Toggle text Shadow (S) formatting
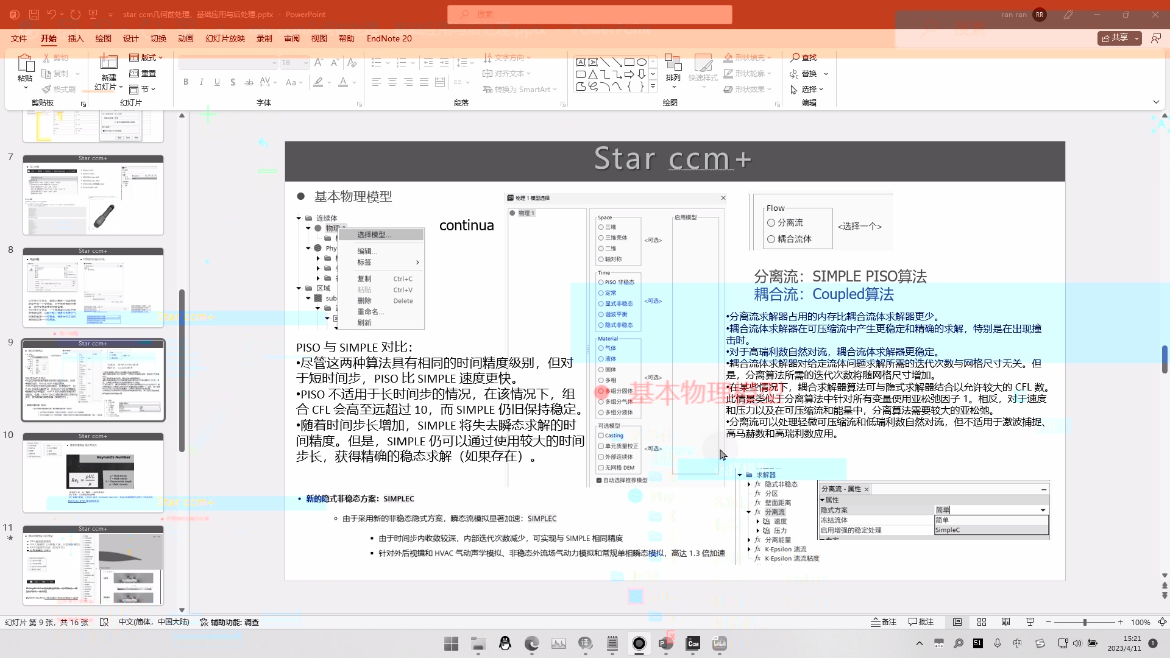 point(233,82)
